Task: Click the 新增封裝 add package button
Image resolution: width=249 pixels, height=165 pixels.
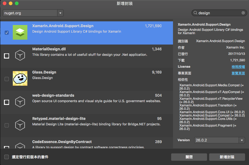Action: [x=227, y=157]
